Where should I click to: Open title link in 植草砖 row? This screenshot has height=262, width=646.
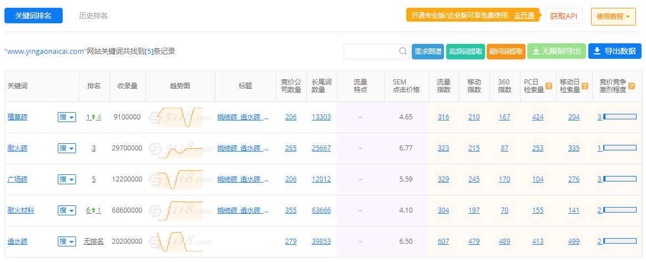pos(243,117)
